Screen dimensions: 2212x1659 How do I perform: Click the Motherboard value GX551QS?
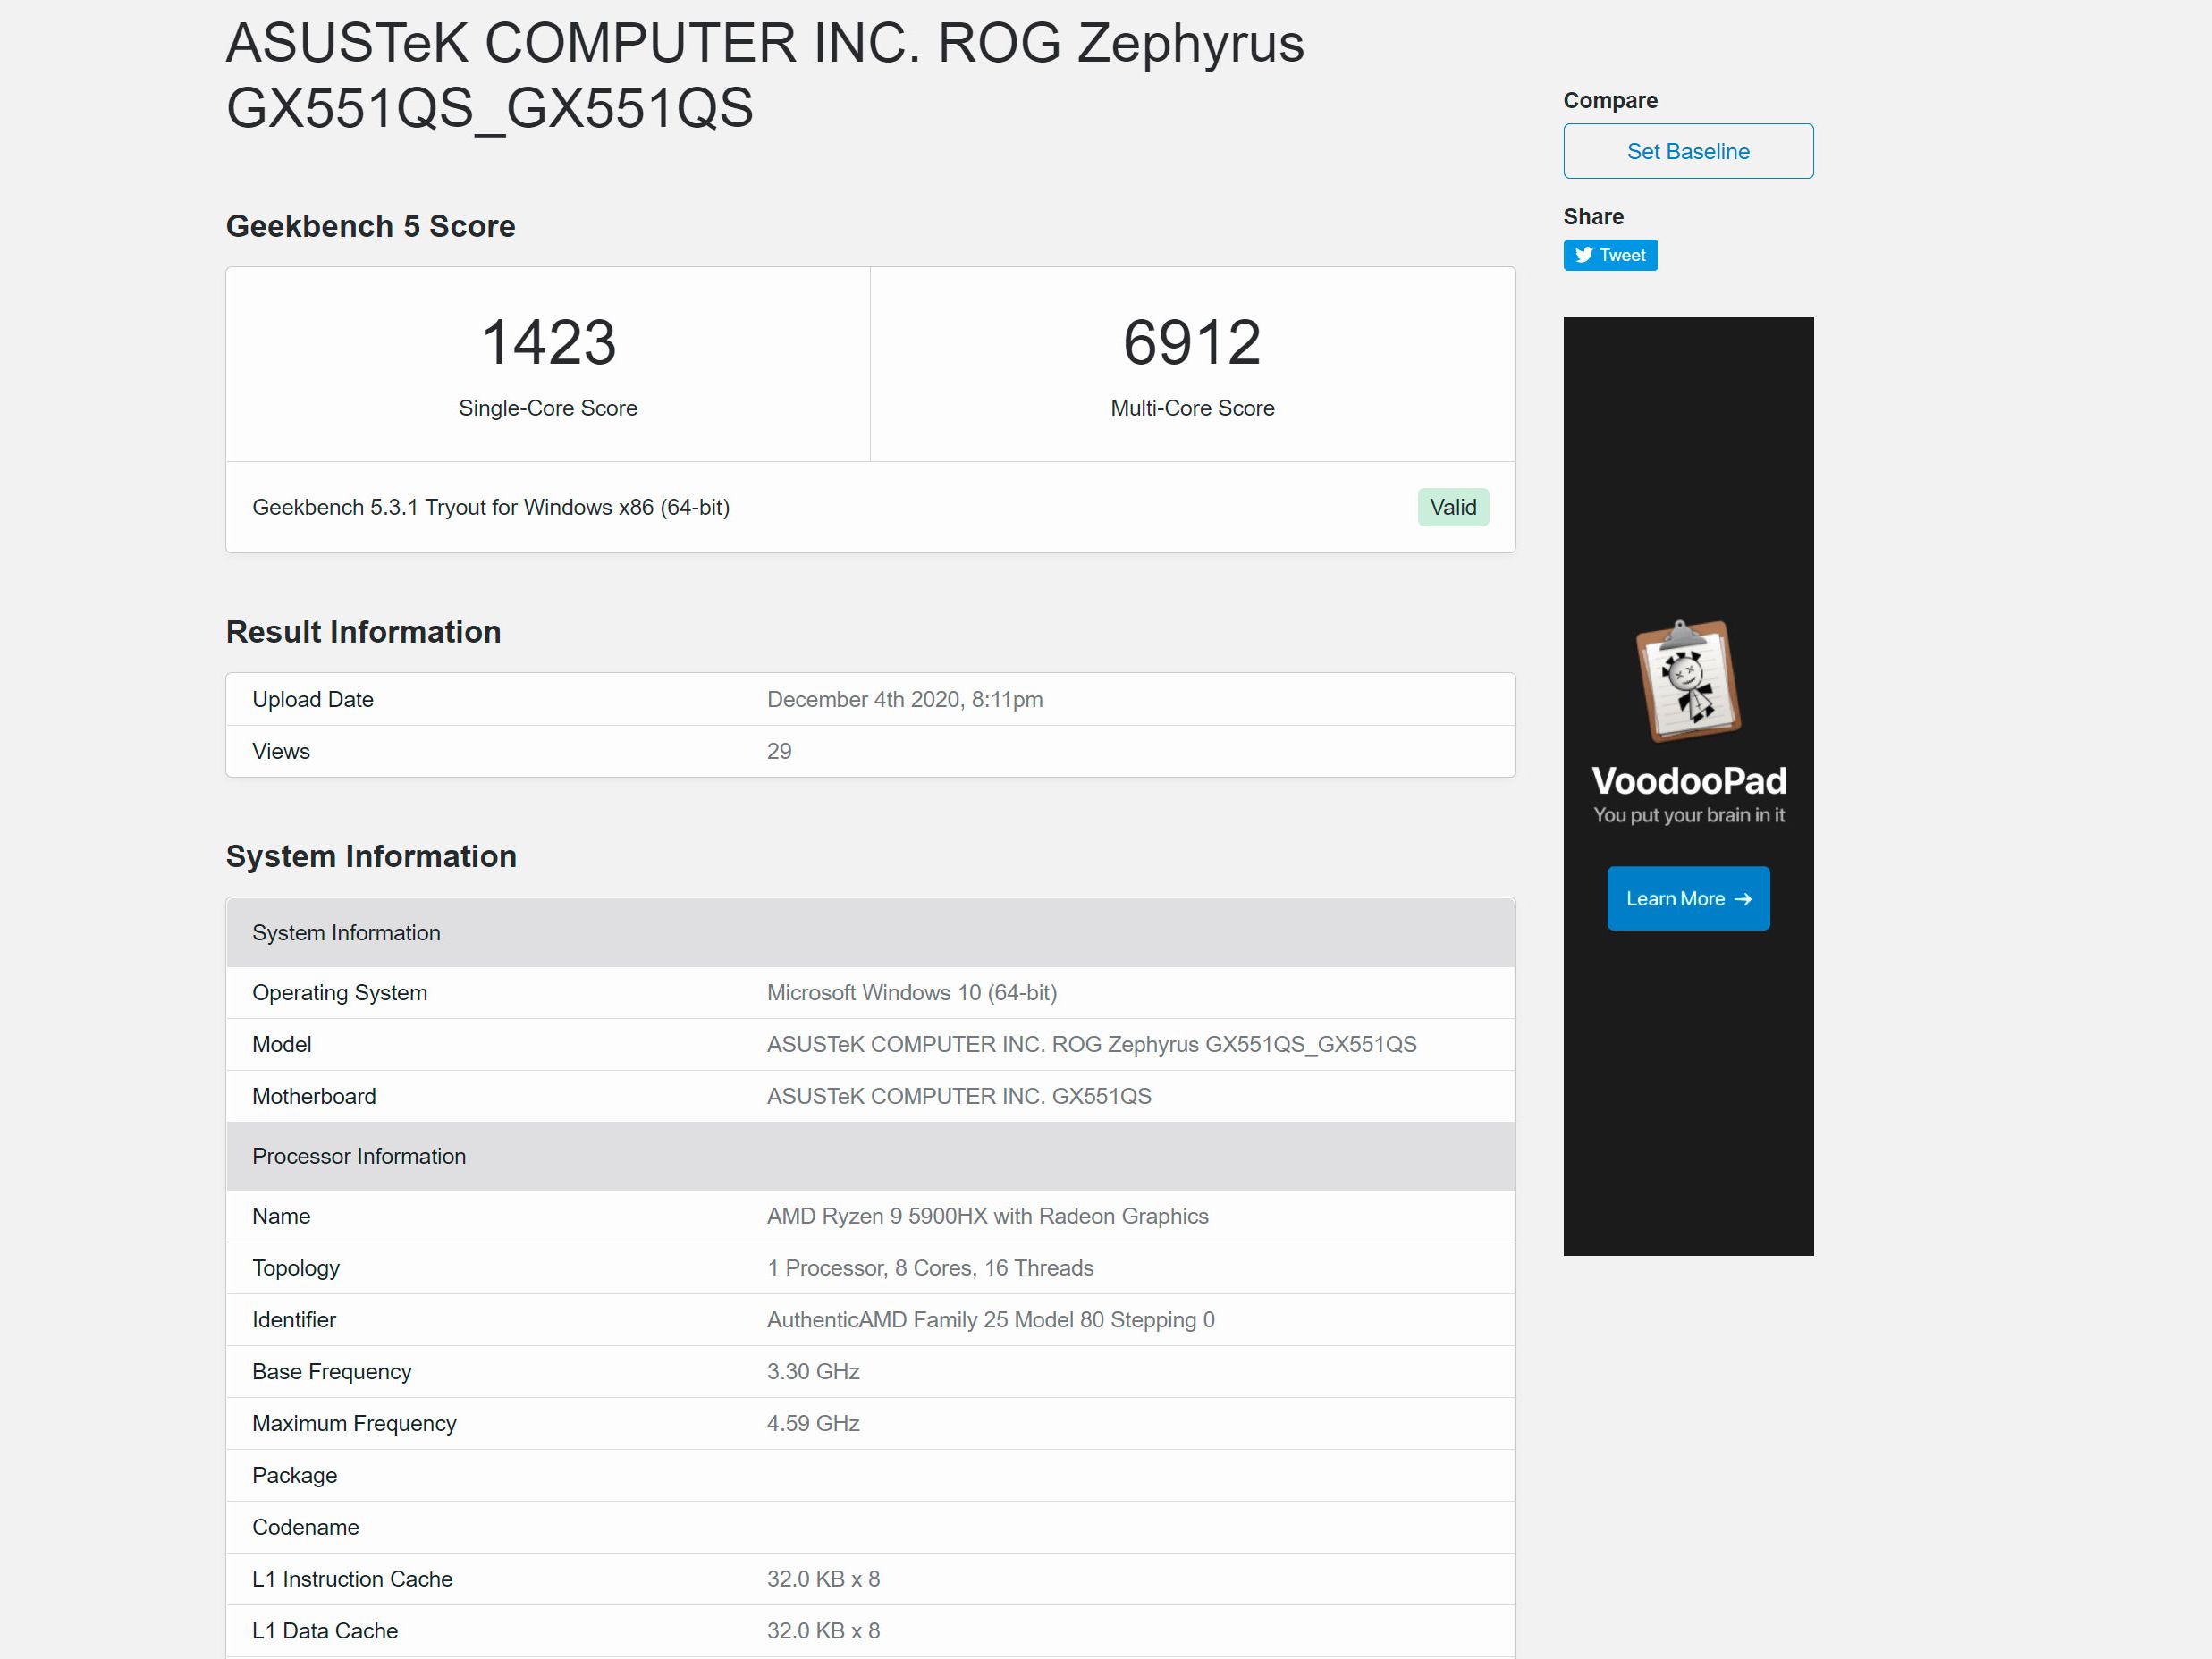(959, 1095)
